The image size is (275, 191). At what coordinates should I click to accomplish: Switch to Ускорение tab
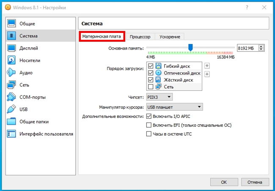click(x=170, y=37)
